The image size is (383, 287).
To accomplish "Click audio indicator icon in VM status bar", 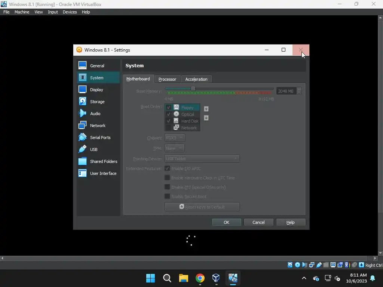I will pos(304,265).
